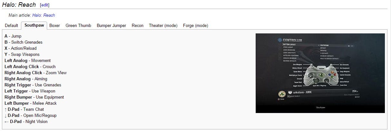Click 'Right Trigger - Use Grenades' text

point(33,85)
